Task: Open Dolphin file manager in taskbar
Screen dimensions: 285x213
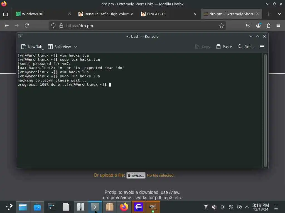Action: point(23,207)
